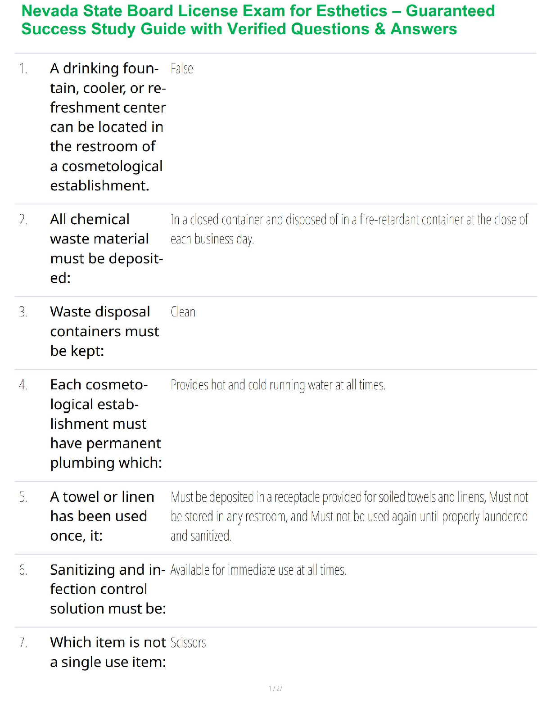Click the soiled towels receptacle answer text
551x713 pixels.
[349, 516]
